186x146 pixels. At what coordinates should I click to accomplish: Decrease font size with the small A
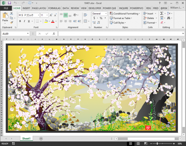click(x=55, y=15)
